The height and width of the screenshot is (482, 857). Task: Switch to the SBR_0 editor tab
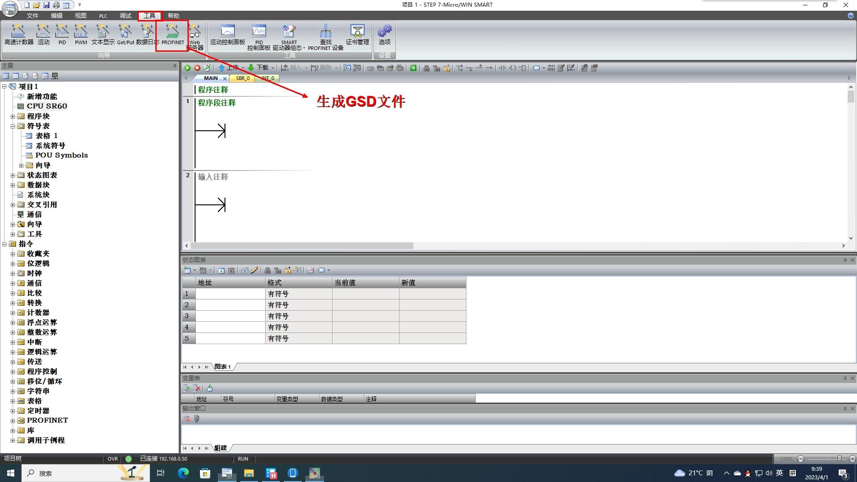tap(242, 78)
